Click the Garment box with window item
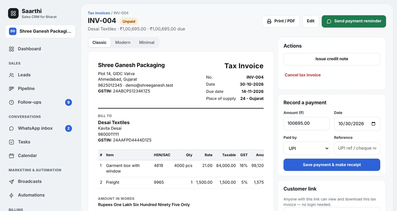 [123, 168]
